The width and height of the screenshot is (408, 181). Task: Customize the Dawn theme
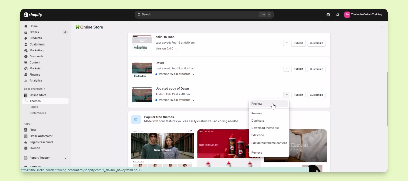(x=316, y=69)
